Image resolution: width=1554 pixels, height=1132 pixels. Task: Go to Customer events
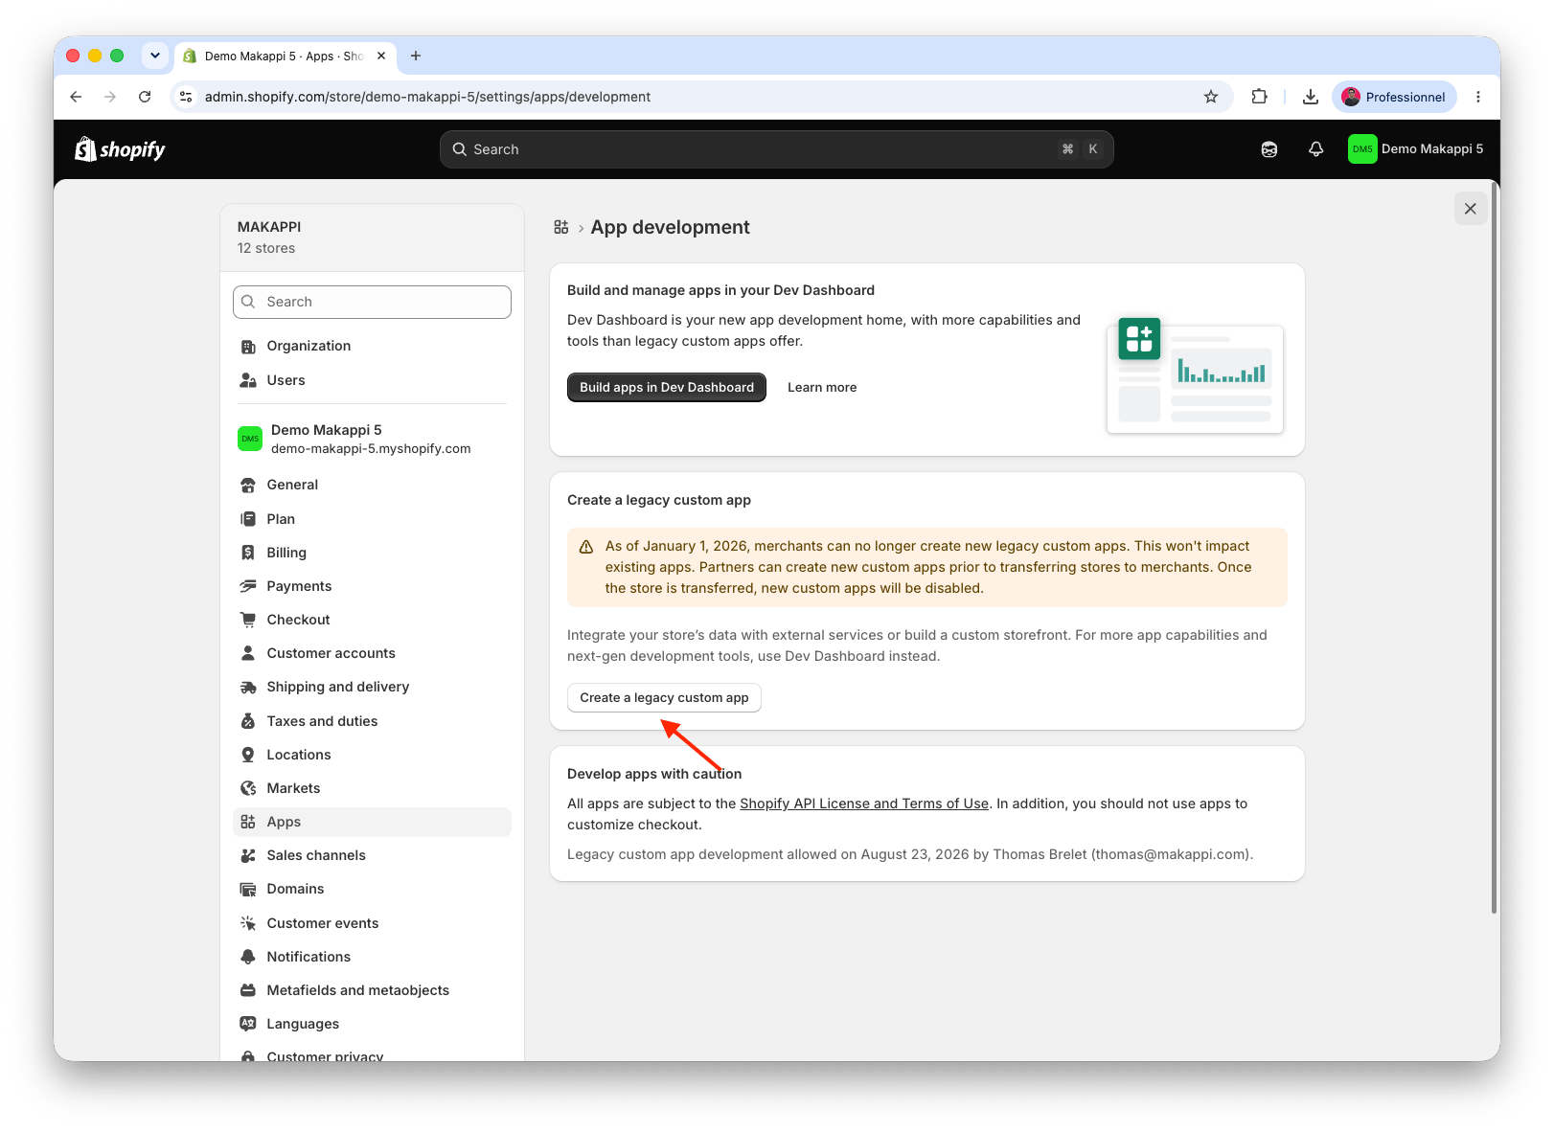point(372,923)
